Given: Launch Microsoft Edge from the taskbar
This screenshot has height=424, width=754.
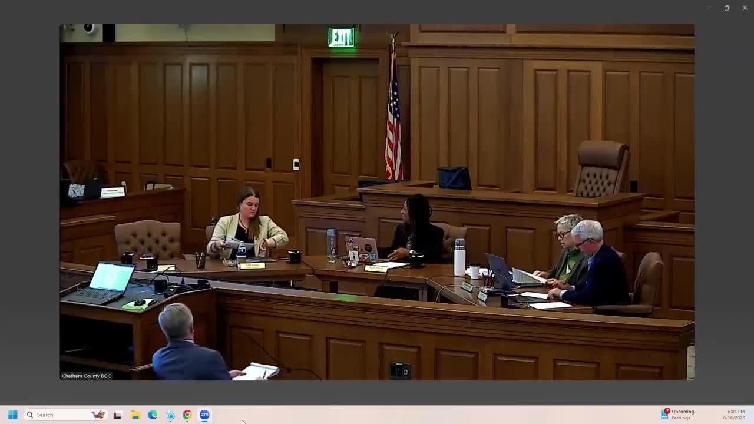Looking at the screenshot, I should [153, 415].
